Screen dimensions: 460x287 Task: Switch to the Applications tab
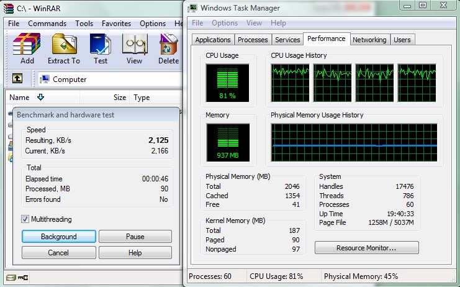tap(213, 40)
